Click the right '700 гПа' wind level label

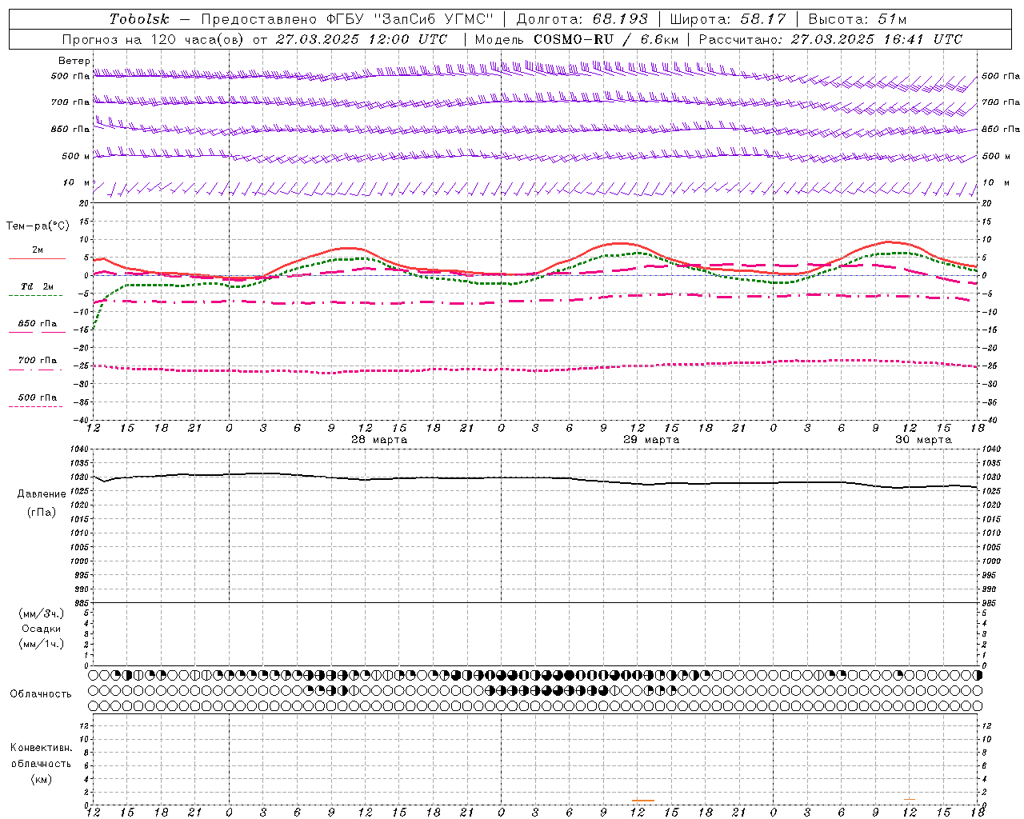1001,102
